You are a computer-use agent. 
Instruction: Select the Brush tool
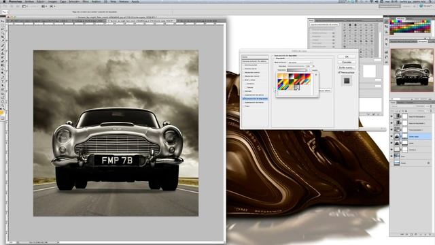pyautogui.click(x=3, y=49)
